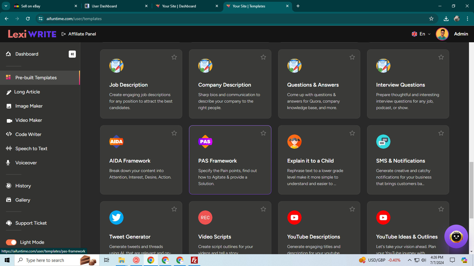Open the browser tab search dropdown
This screenshot has height=266, width=474.
6,6
